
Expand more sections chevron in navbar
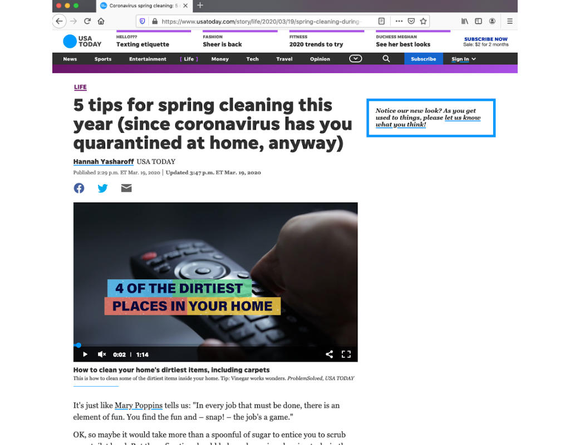pyautogui.click(x=356, y=58)
